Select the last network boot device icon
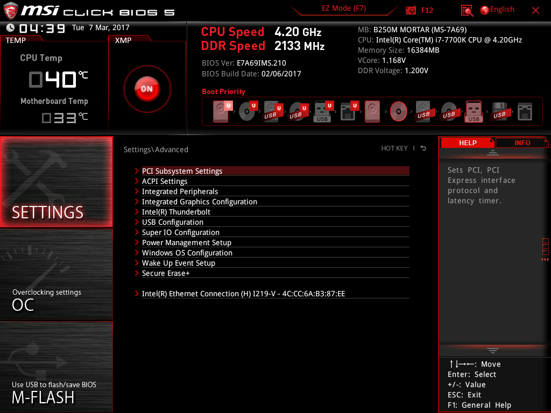The height and width of the screenshot is (413, 551). pos(525,112)
